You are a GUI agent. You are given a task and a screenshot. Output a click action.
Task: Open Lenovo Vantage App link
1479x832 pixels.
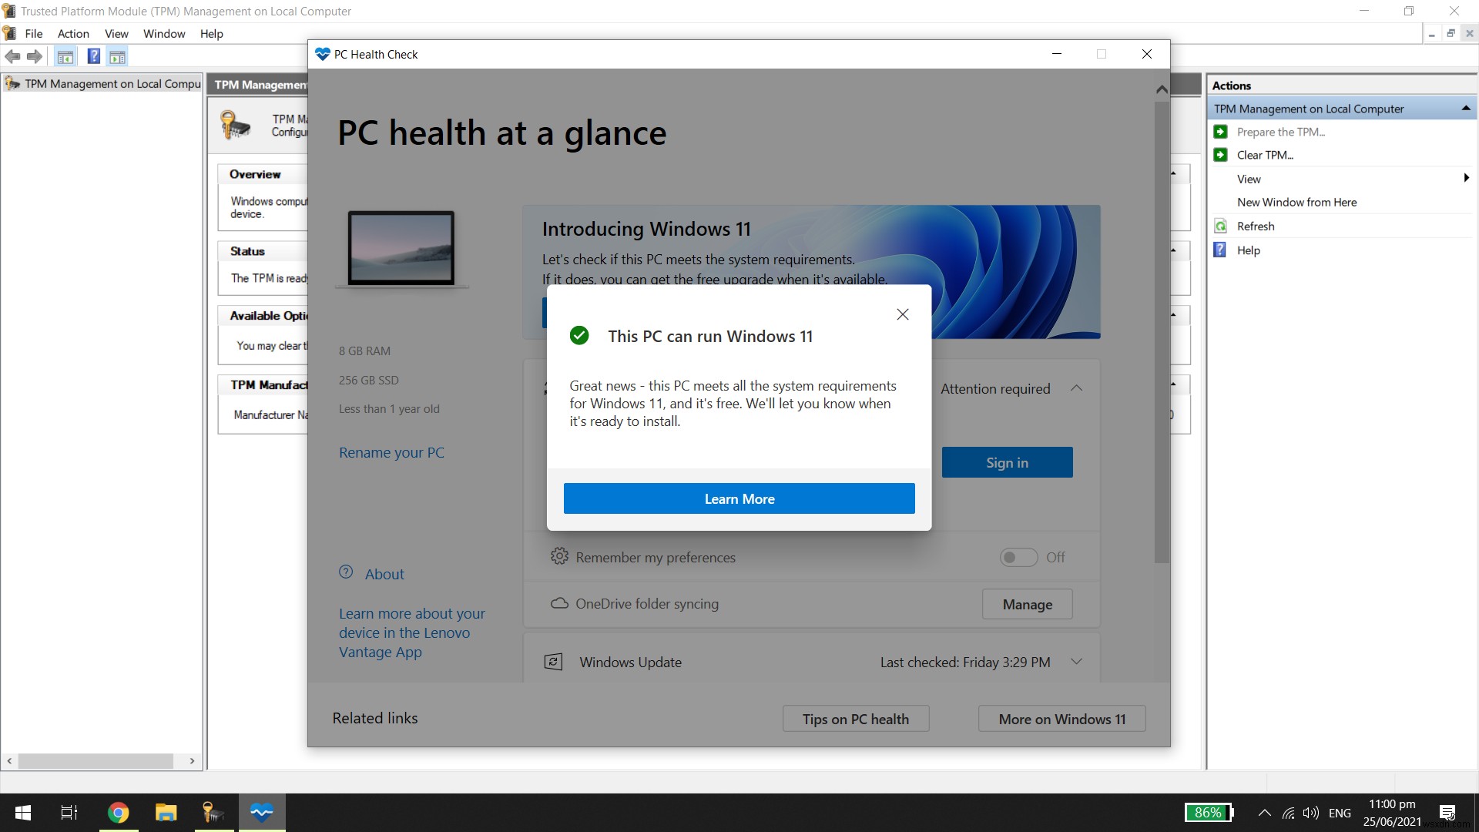tap(411, 632)
